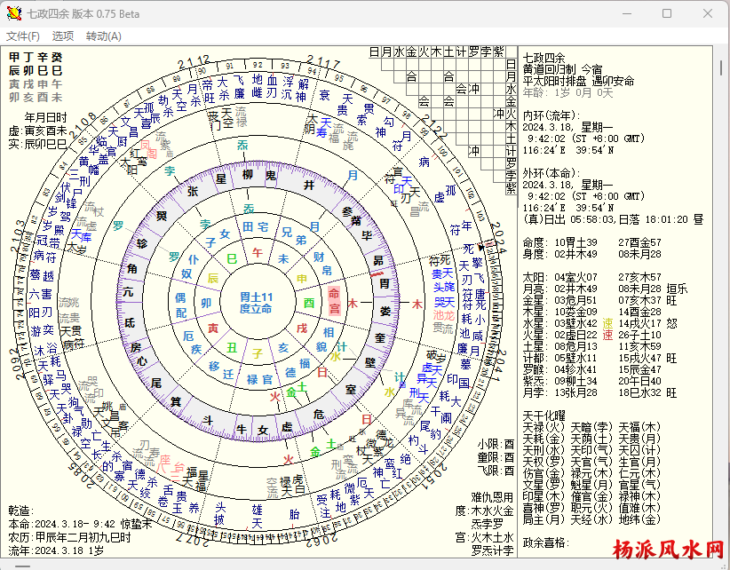This screenshot has height=570, width=730.
Task: Click the 昴 lunar mansion on the purple ring
Action: pyautogui.click(x=378, y=260)
